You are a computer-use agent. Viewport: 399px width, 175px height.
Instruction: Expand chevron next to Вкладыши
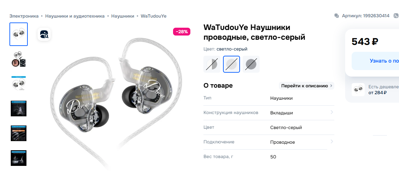331,112
